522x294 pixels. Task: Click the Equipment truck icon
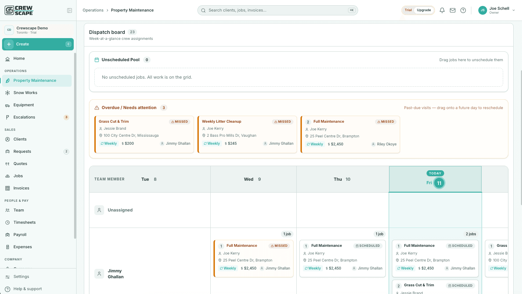pos(8,105)
